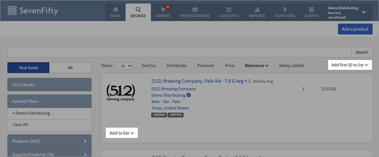Remove the Demo Distributing applied filter
Viewport: 379px width, 157px height.
tap(14, 113)
